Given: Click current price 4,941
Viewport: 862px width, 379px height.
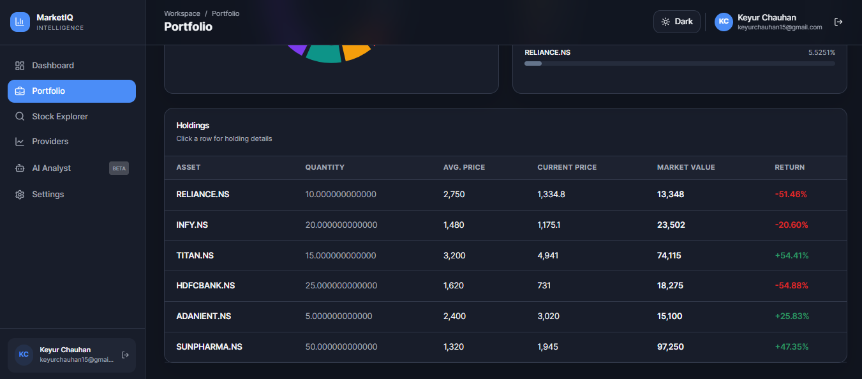Looking at the screenshot, I should click(548, 256).
